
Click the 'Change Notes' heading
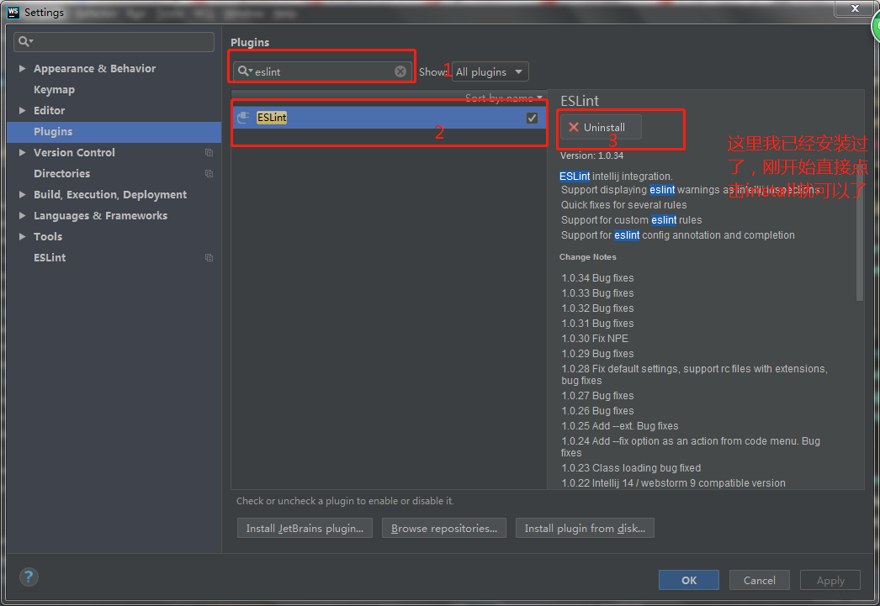(x=587, y=256)
